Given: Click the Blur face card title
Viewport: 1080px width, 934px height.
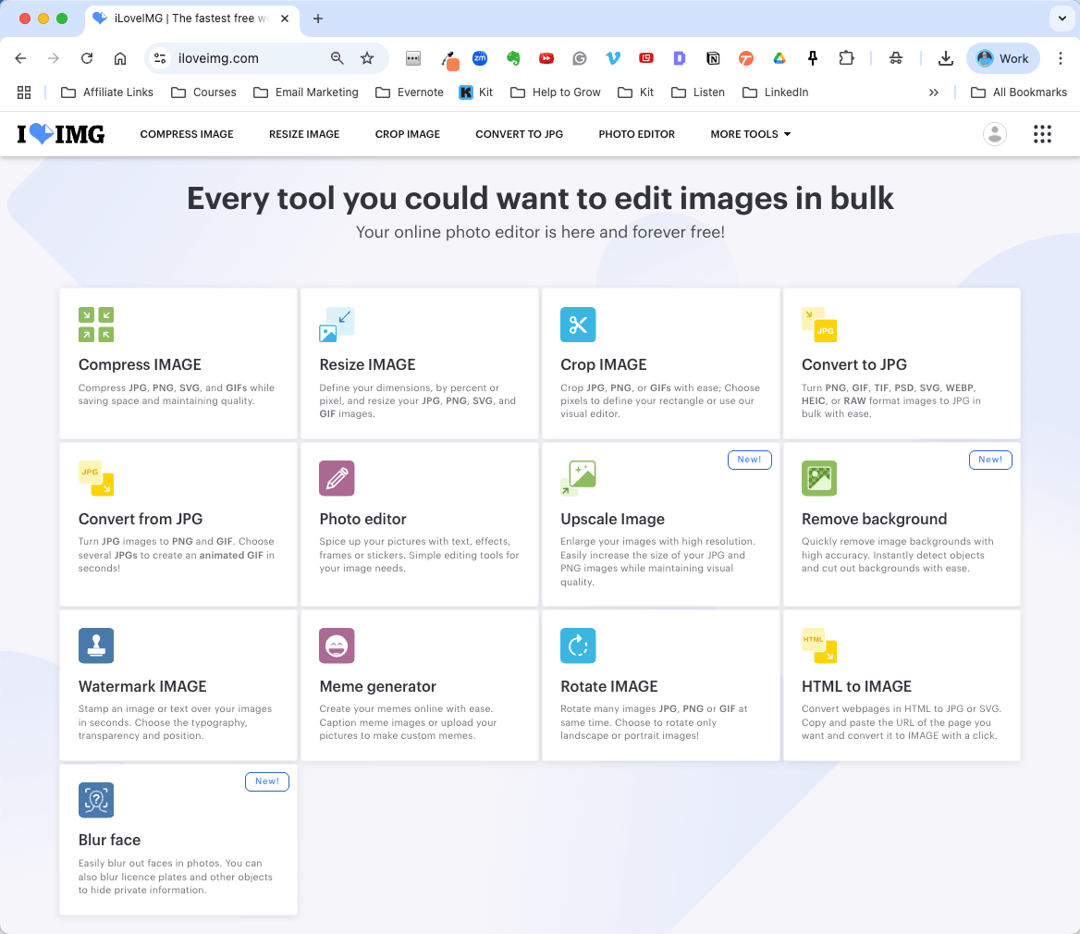Looking at the screenshot, I should point(109,840).
